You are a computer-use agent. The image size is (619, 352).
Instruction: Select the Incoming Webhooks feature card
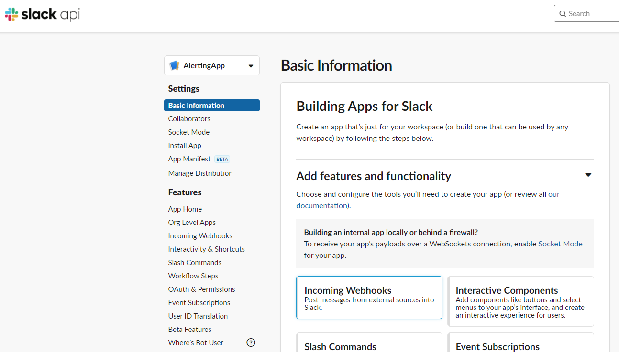tap(369, 298)
